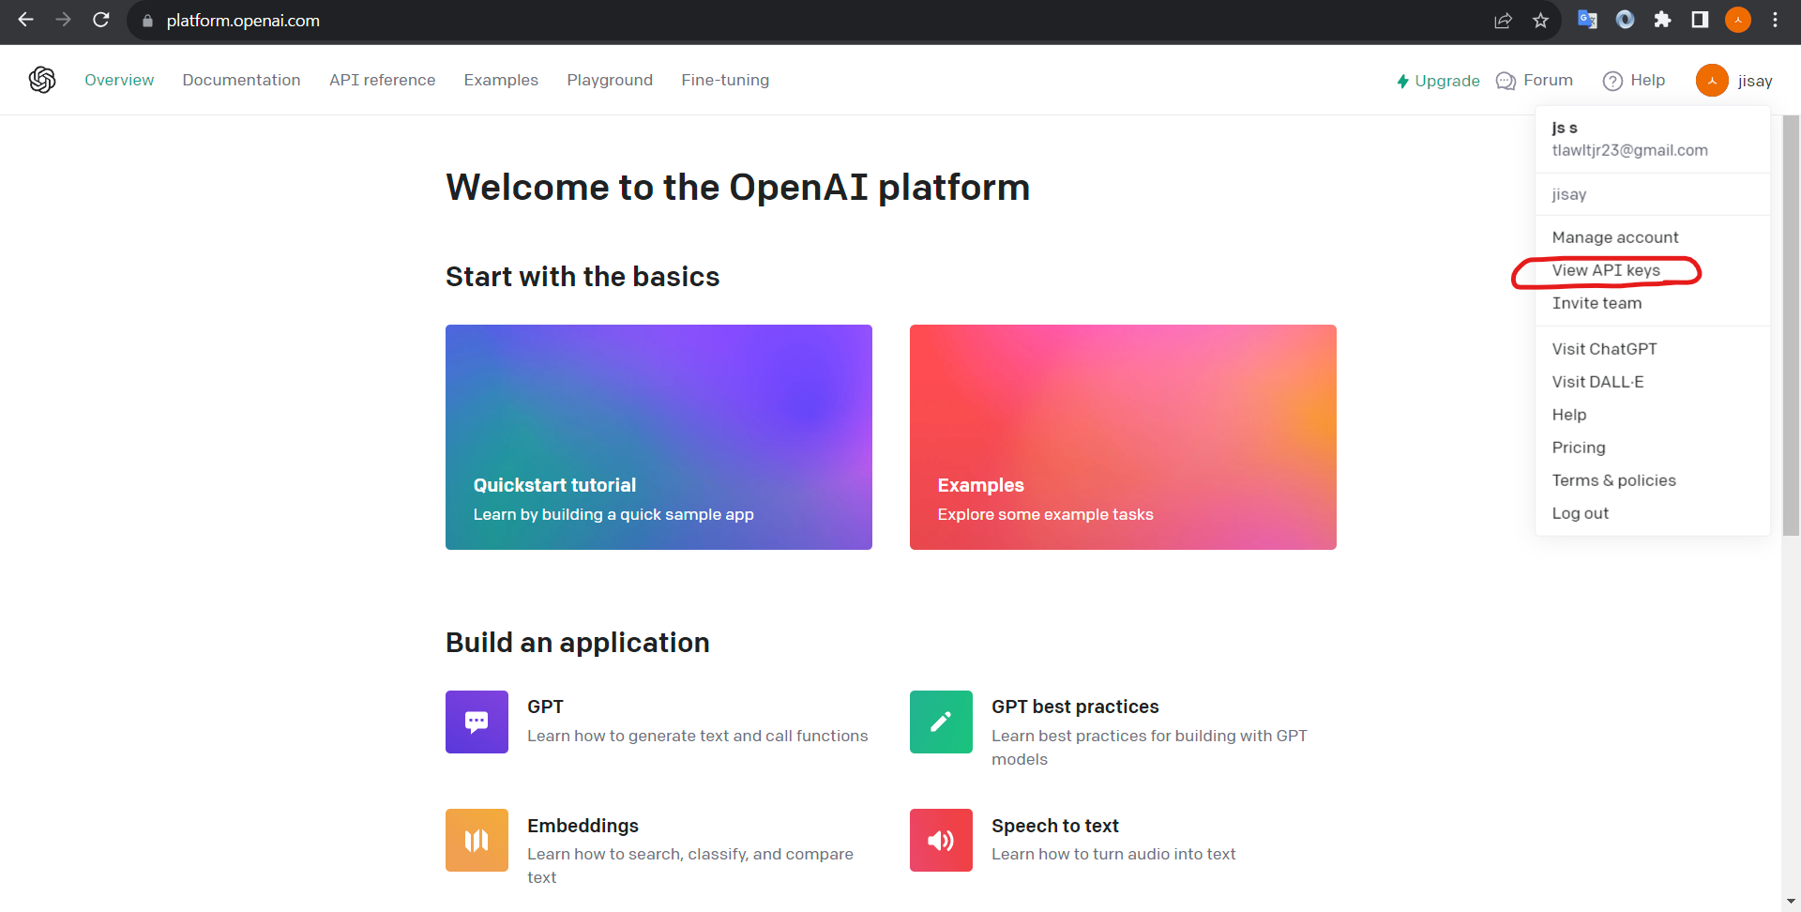This screenshot has height=912, width=1801.
Task: Open the Speech to text title link
Action: [x=1055, y=826]
